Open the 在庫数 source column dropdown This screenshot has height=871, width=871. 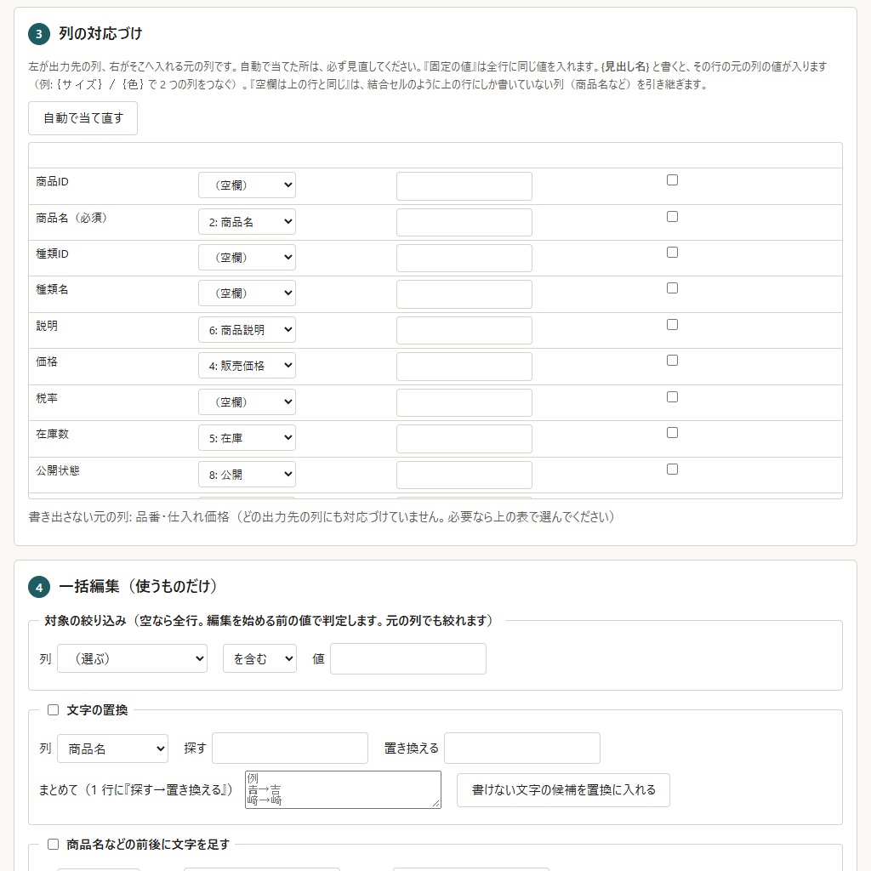pos(247,437)
